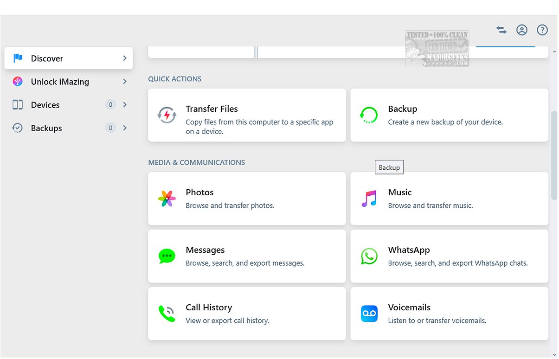The image size is (559, 359).
Task: Click the 'QUICK ACTIONS' section heading
Action: coord(175,79)
